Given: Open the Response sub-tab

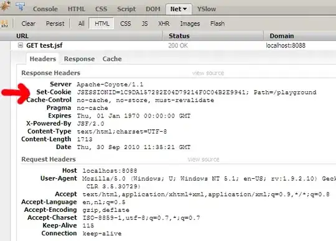Looking at the screenshot, I should click(79, 59).
